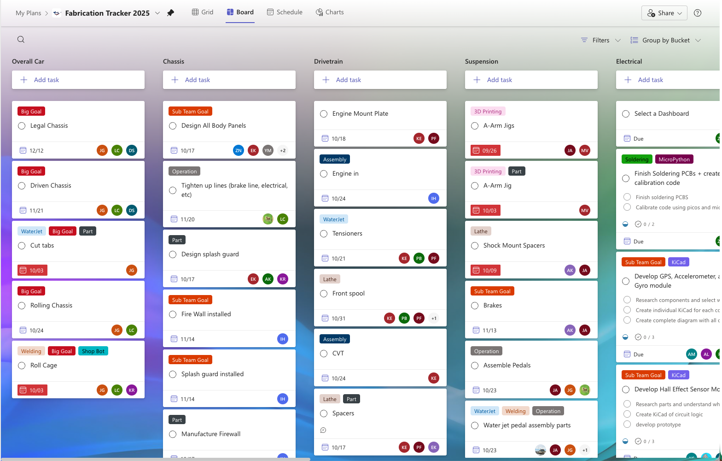Screen dimensions: 722x461
Task: Switch to the Schedule view tab
Action: (x=285, y=12)
